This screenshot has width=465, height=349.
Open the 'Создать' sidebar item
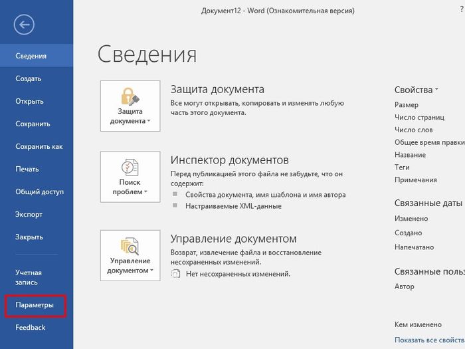coord(29,79)
